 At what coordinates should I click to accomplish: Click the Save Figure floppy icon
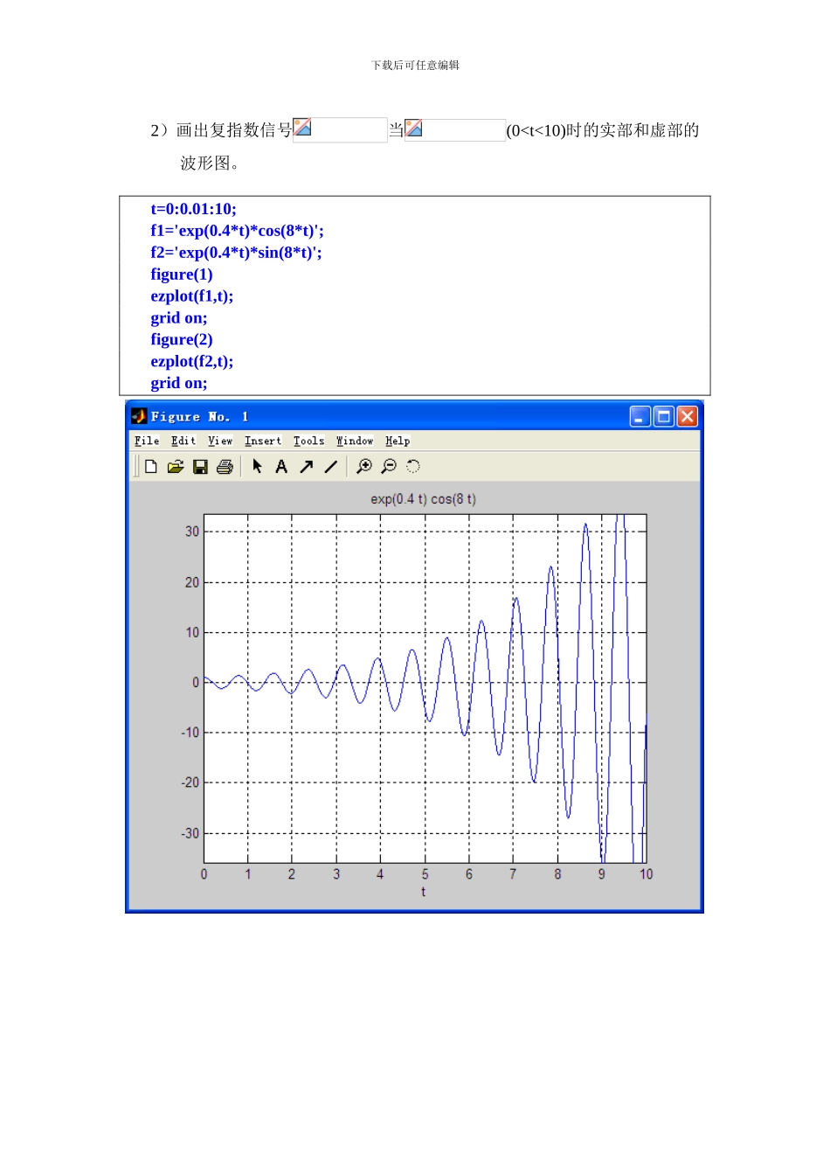point(200,467)
